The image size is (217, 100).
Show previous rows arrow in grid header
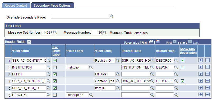point(175,42)
